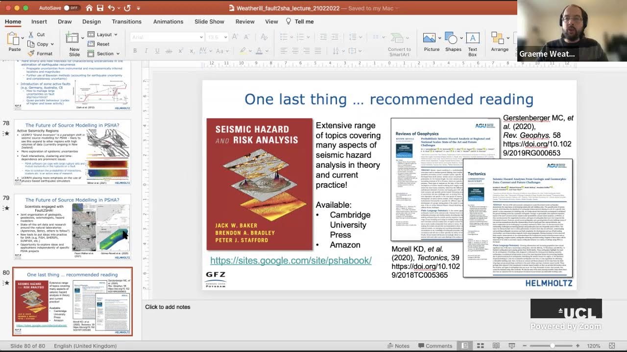Click the Tell me search box
This screenshot has height=352, width=627.
pyautogui.click(x=300, y=22)
